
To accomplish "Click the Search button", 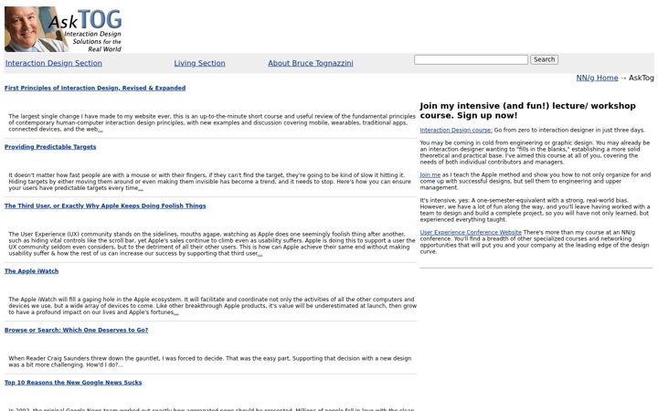I will [545, 59].
